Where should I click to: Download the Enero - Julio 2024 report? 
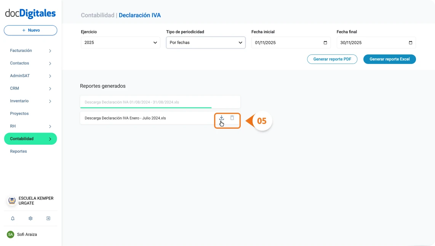(222, 118)
